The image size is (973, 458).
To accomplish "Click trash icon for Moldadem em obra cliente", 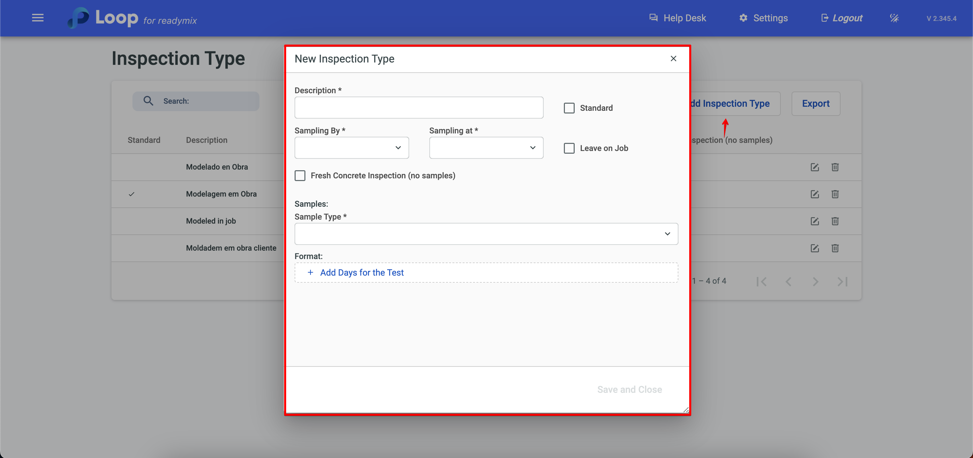I will (x=835, y=248).
